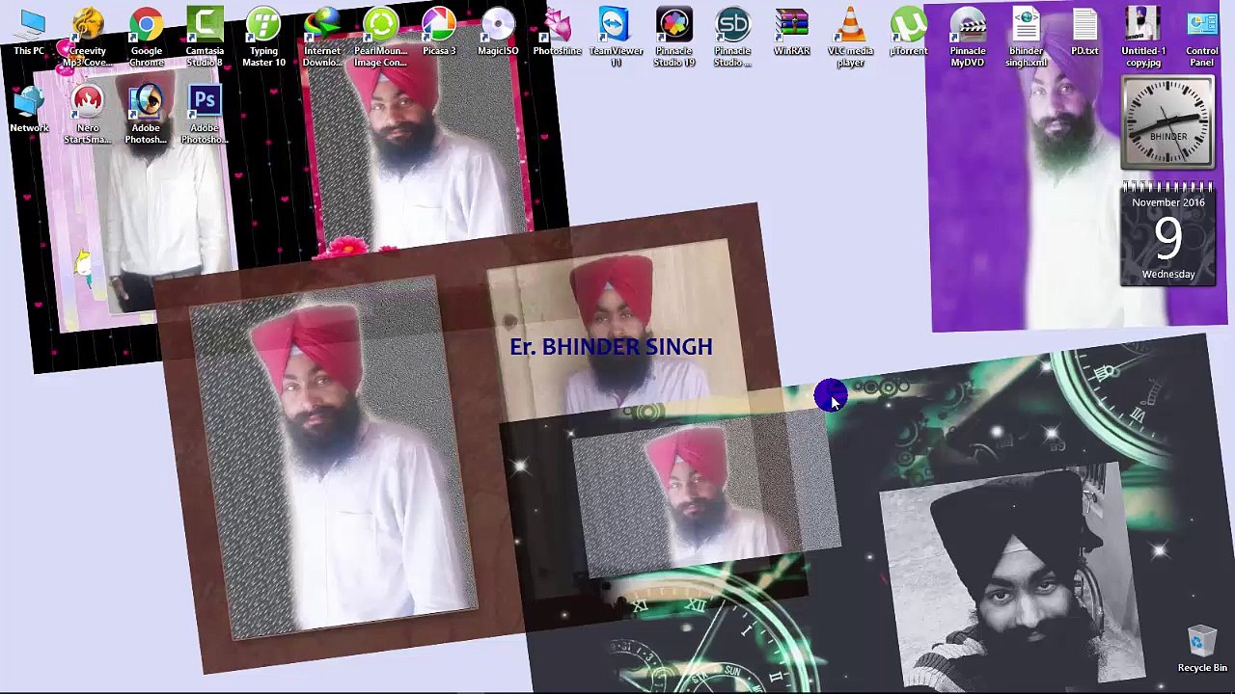Open Internet Download Manager shortcut
Screen dimensions: 1235x694
pyautogui.click(x=322, y=38)
